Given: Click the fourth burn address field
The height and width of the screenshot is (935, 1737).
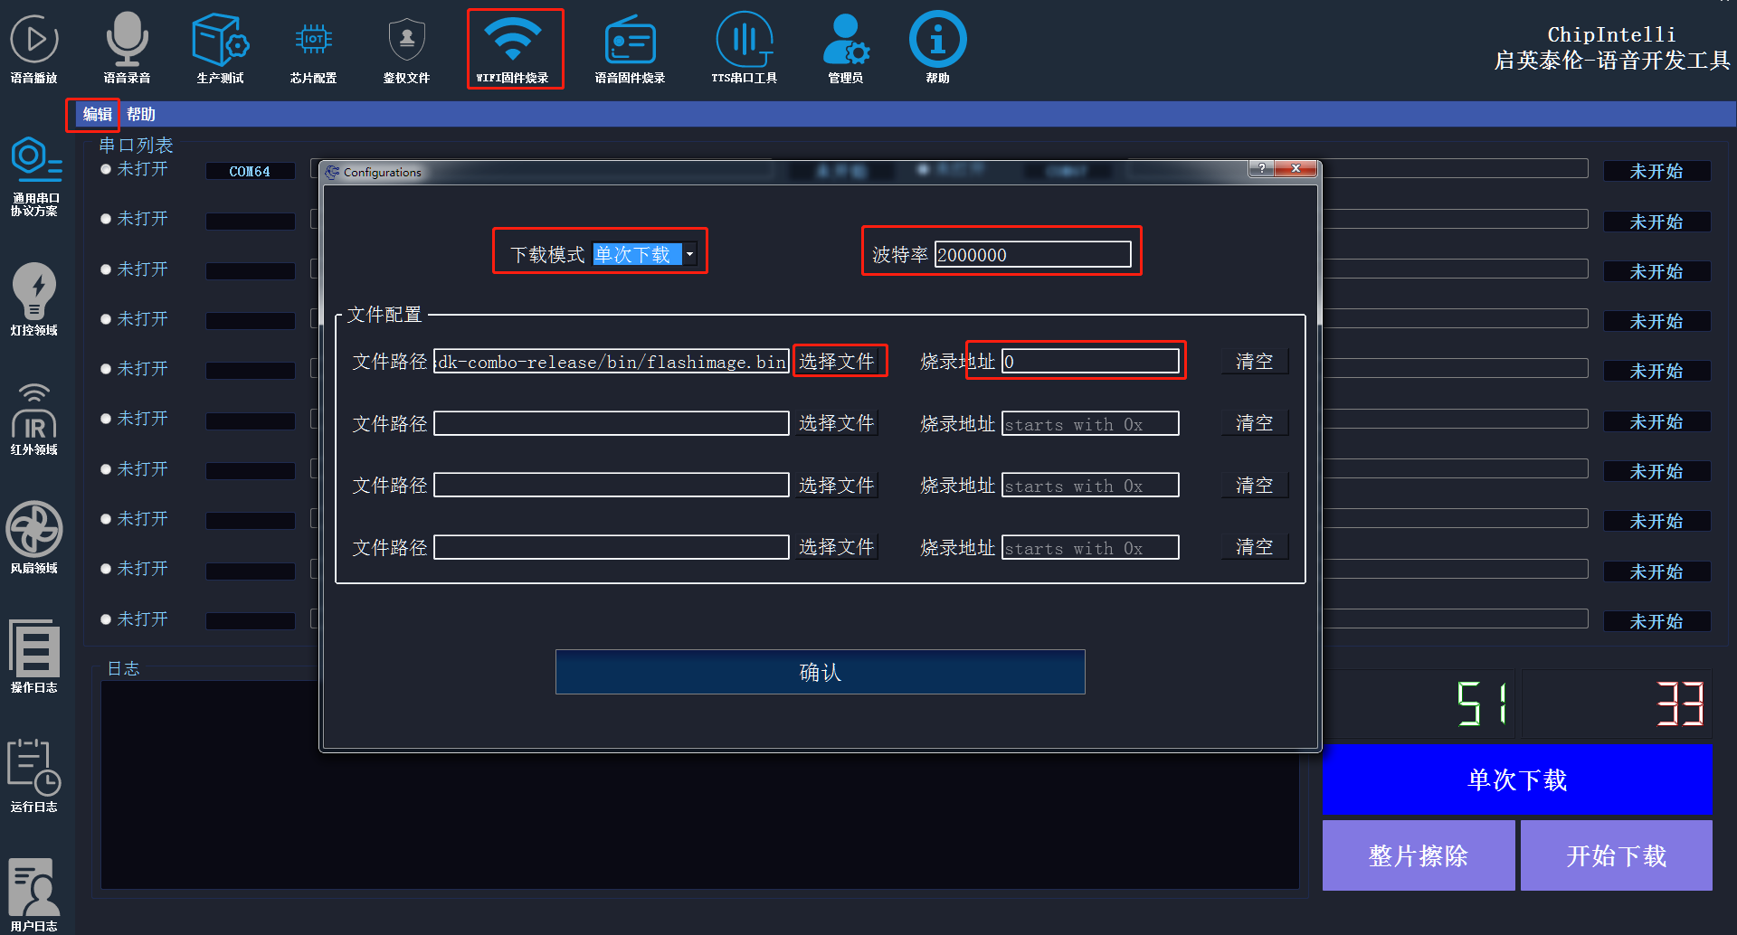Looking at the screenshot, I should [x=1090, y=548].
